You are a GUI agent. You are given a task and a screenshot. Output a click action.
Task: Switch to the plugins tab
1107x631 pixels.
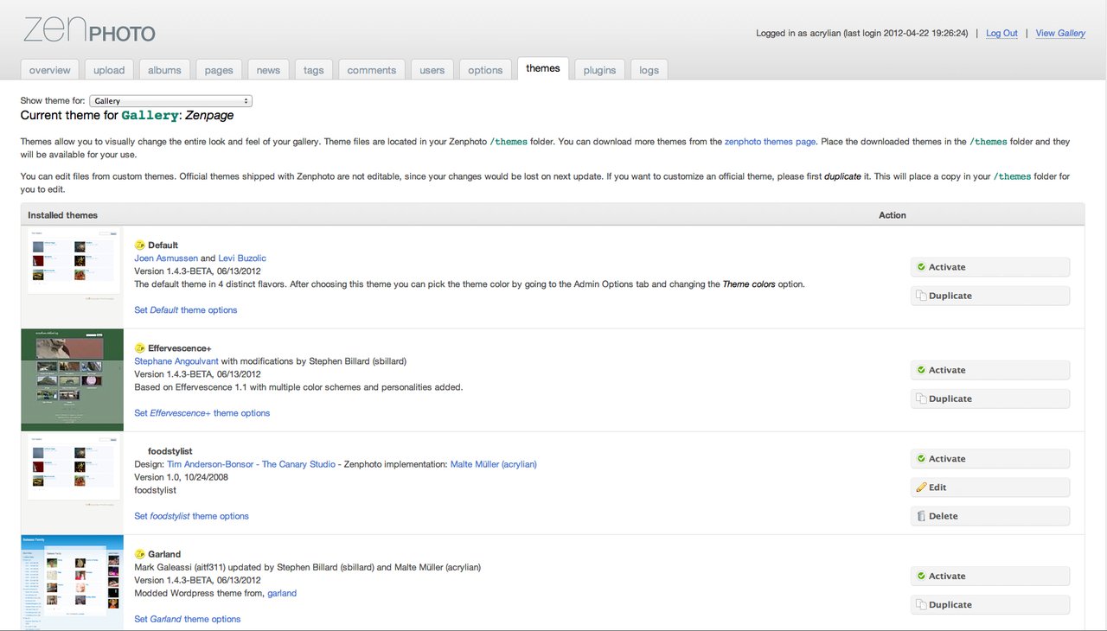click(599, 70)
